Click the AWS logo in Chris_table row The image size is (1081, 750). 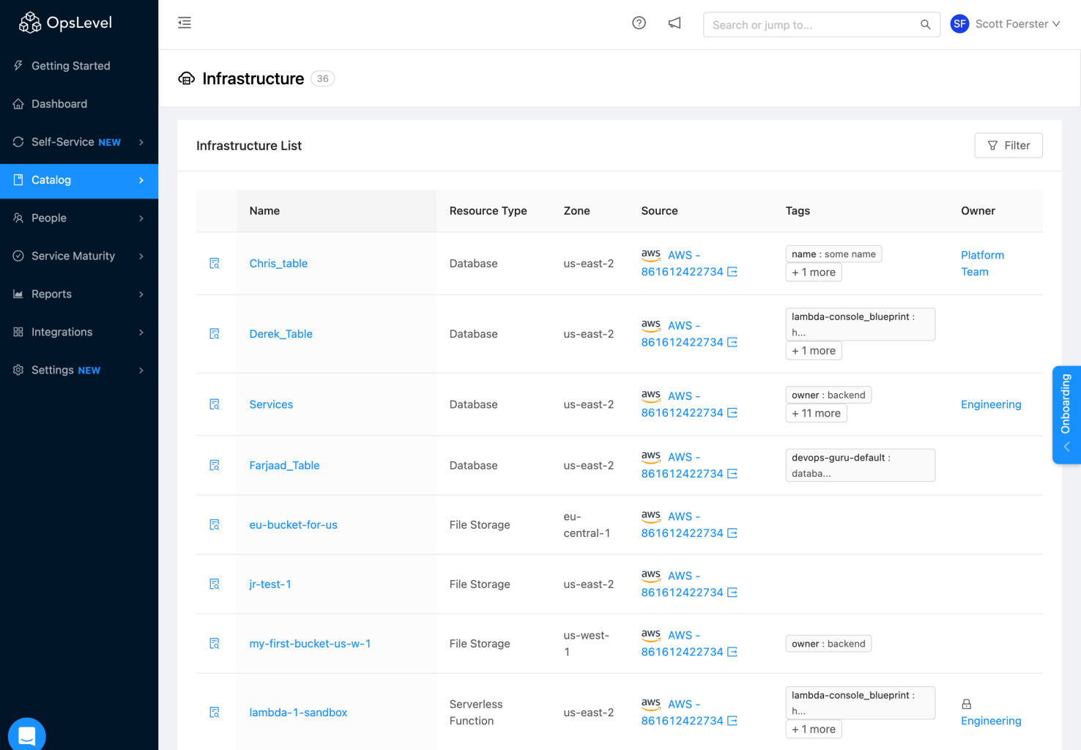click(651, 255)
